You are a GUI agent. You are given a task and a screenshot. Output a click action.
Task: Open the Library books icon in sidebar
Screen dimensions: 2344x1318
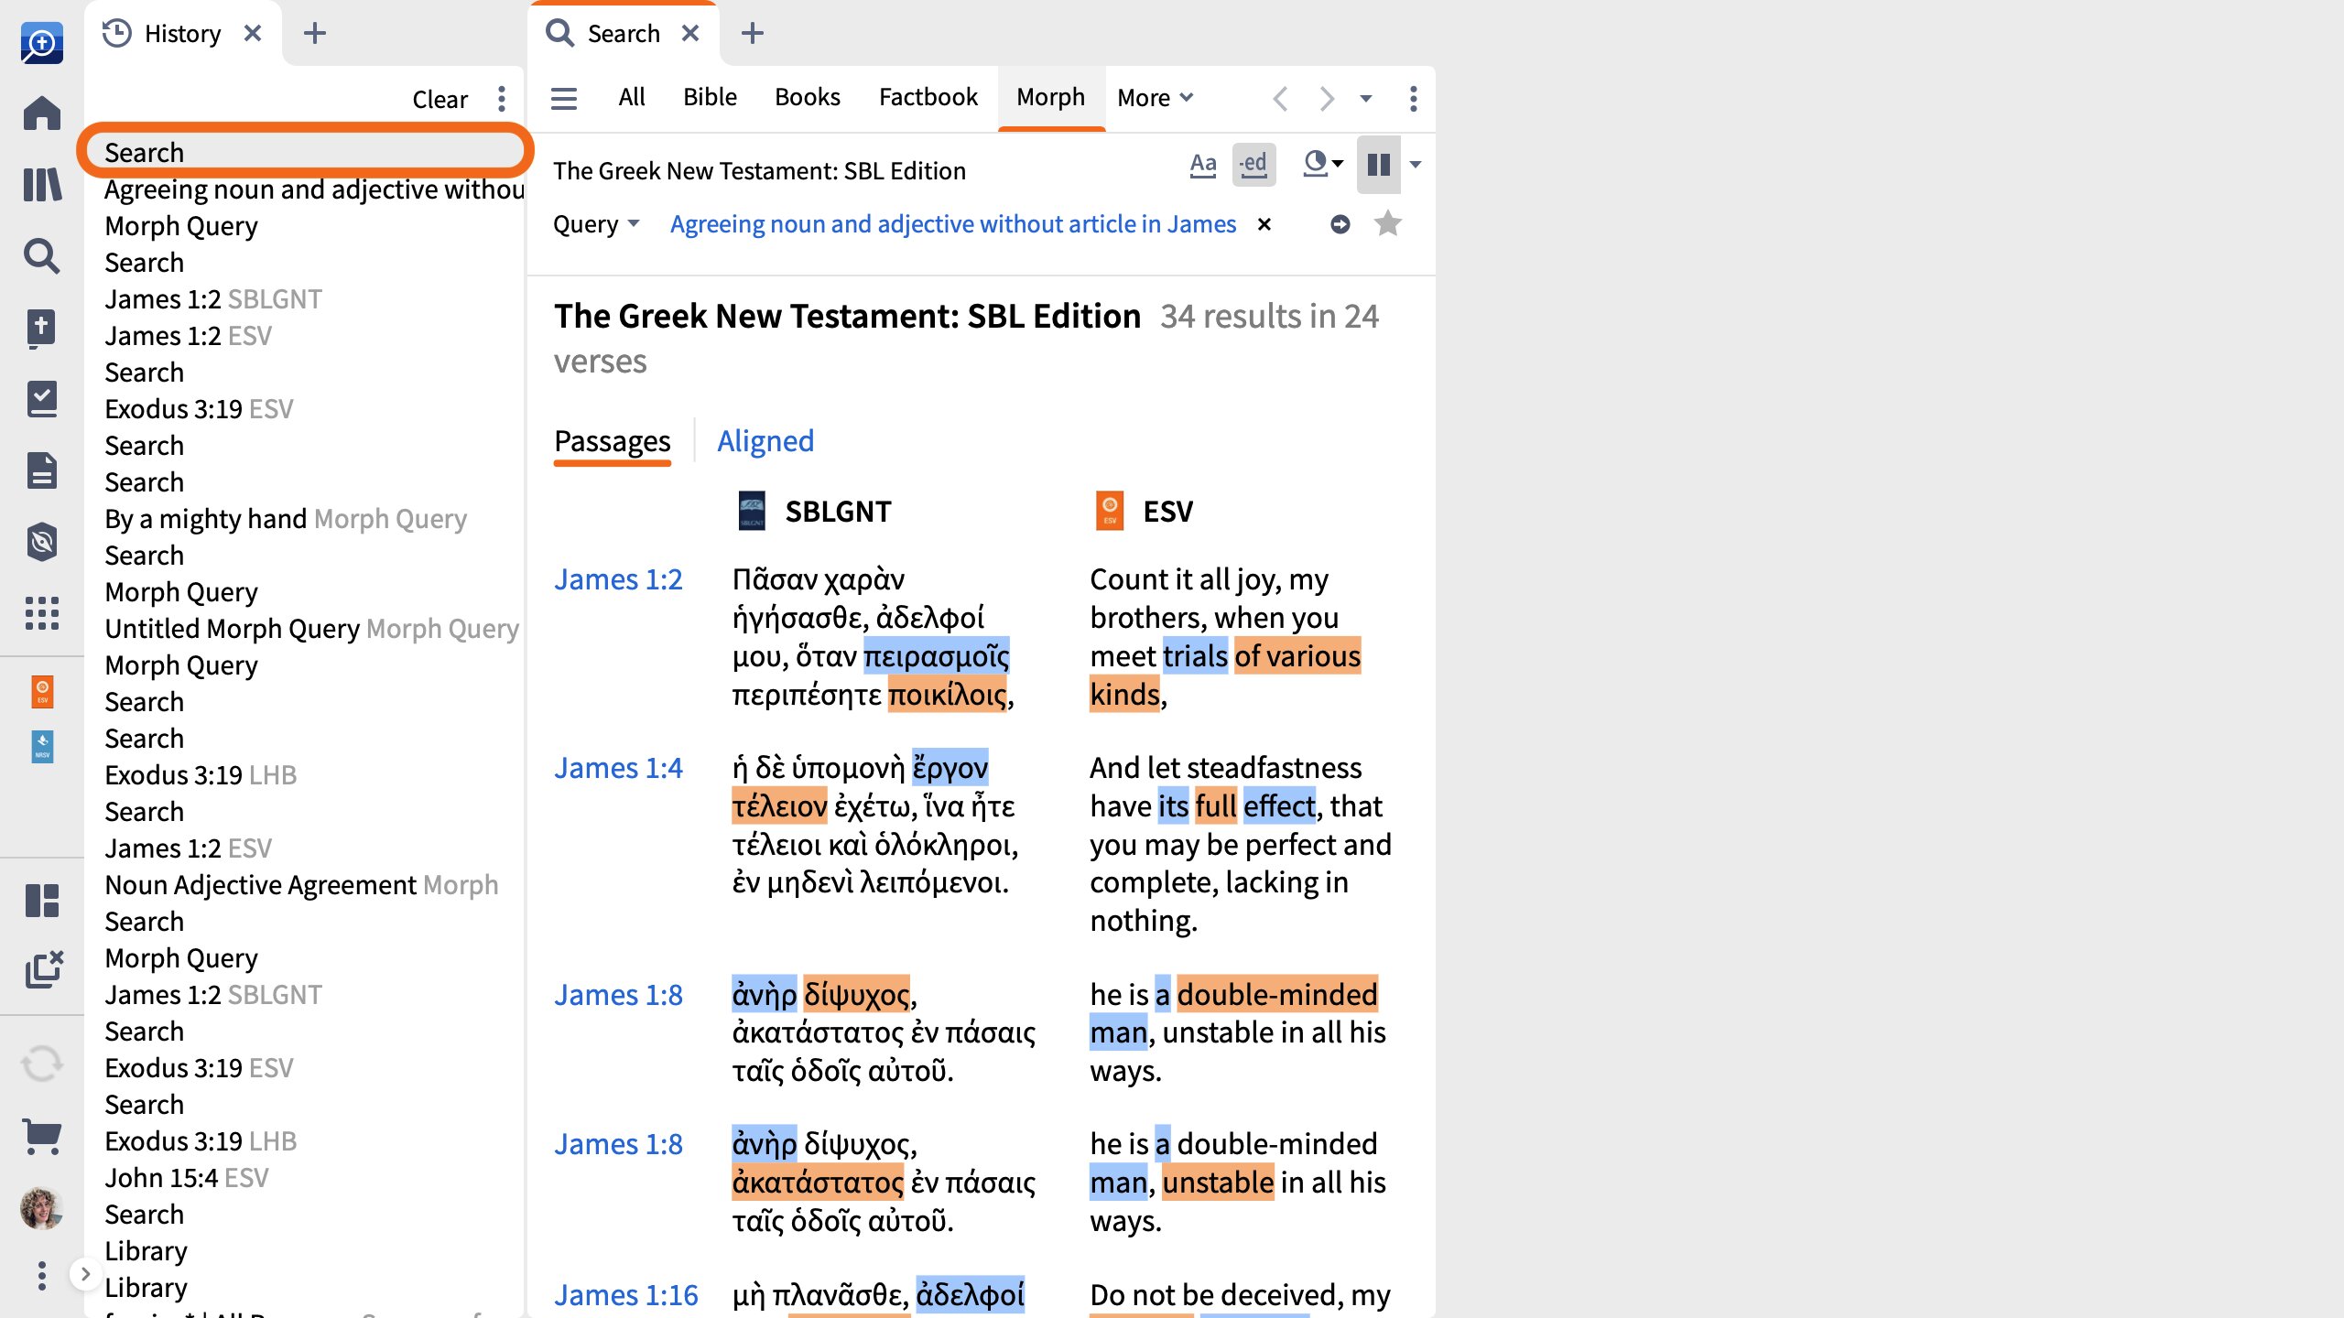(x=42, y=184)
